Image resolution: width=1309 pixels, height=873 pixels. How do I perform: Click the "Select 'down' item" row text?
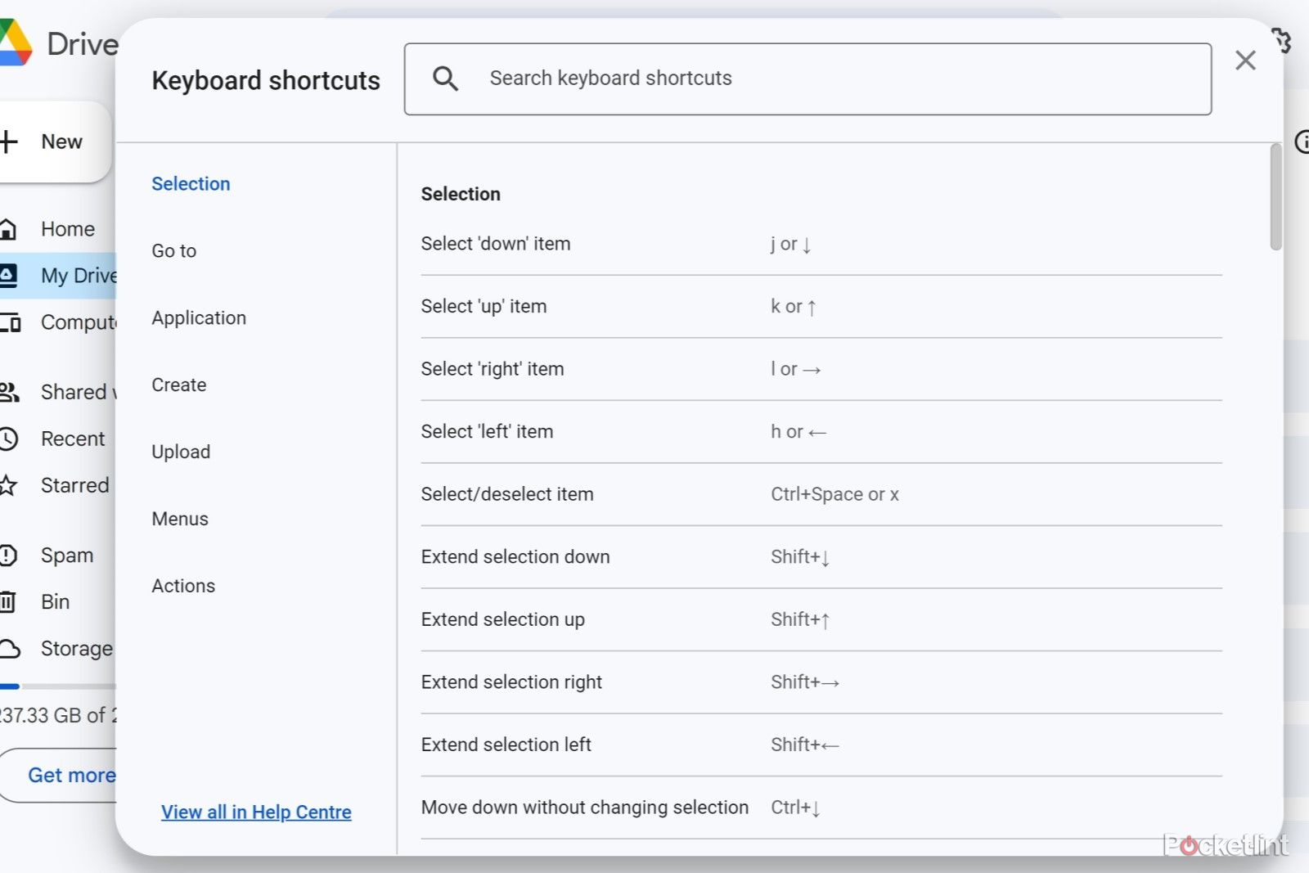496,244
